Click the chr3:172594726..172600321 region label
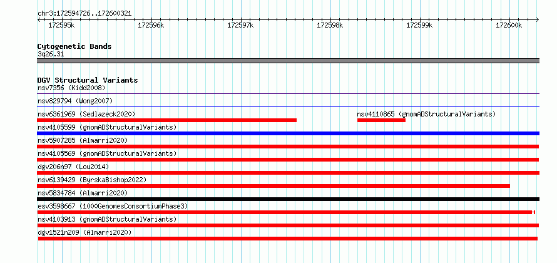This screenshot has height=263, width=557. pos(84,14)
